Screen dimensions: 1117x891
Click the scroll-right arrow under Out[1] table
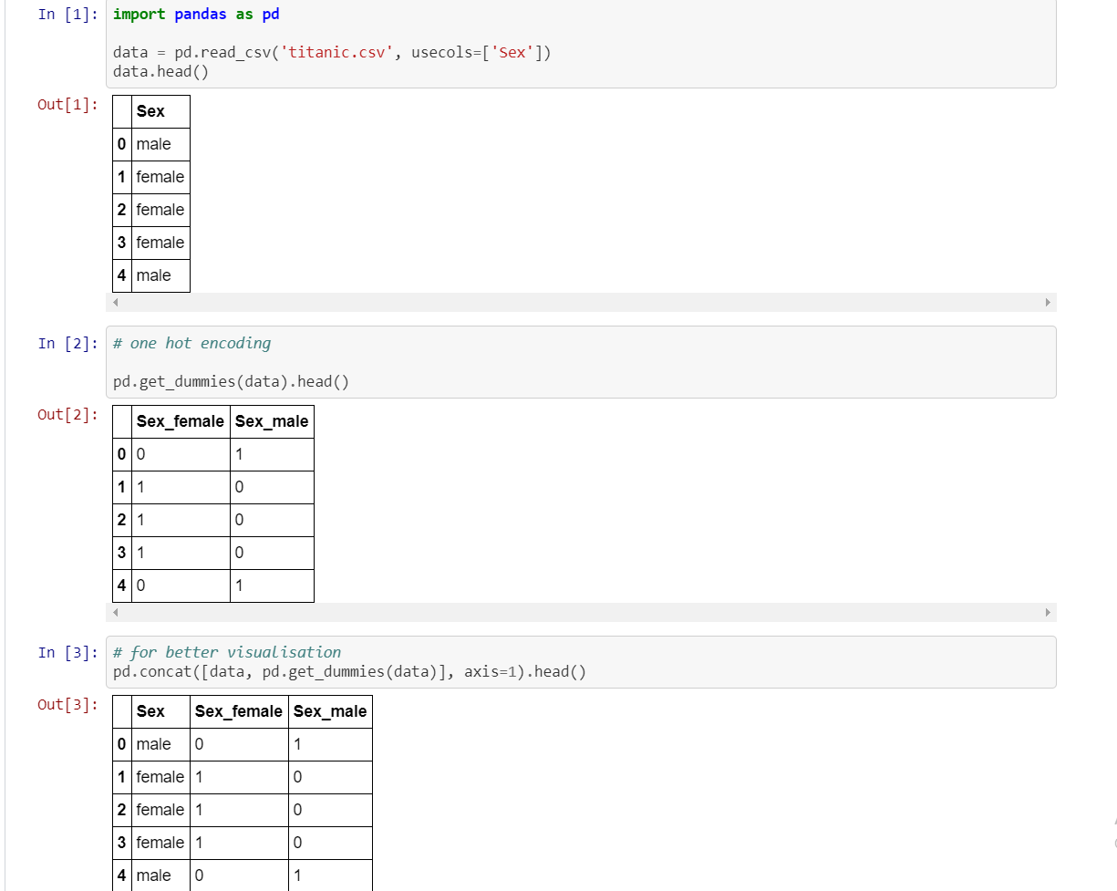pos(1047,302)
